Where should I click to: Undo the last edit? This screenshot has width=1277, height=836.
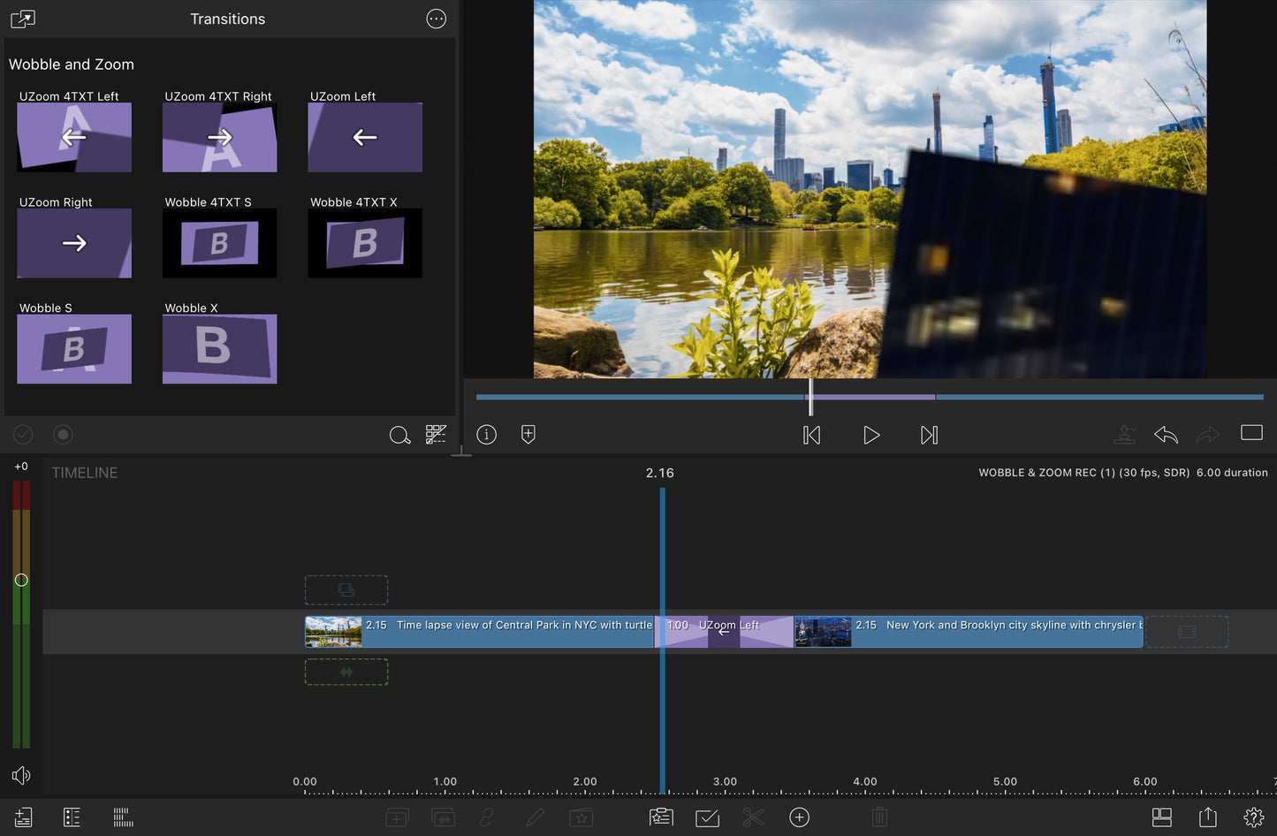click(1165, 434)
